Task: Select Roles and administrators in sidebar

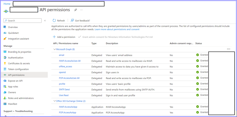Action: (21, 98)
